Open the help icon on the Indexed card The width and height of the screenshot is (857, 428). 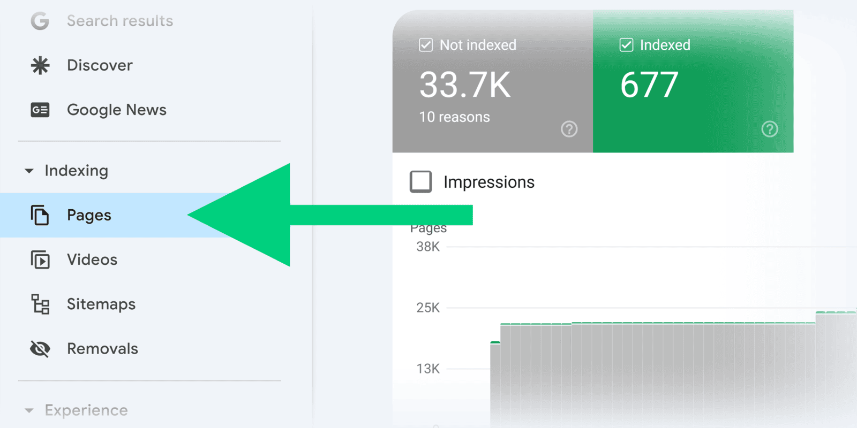coord(769,129)
